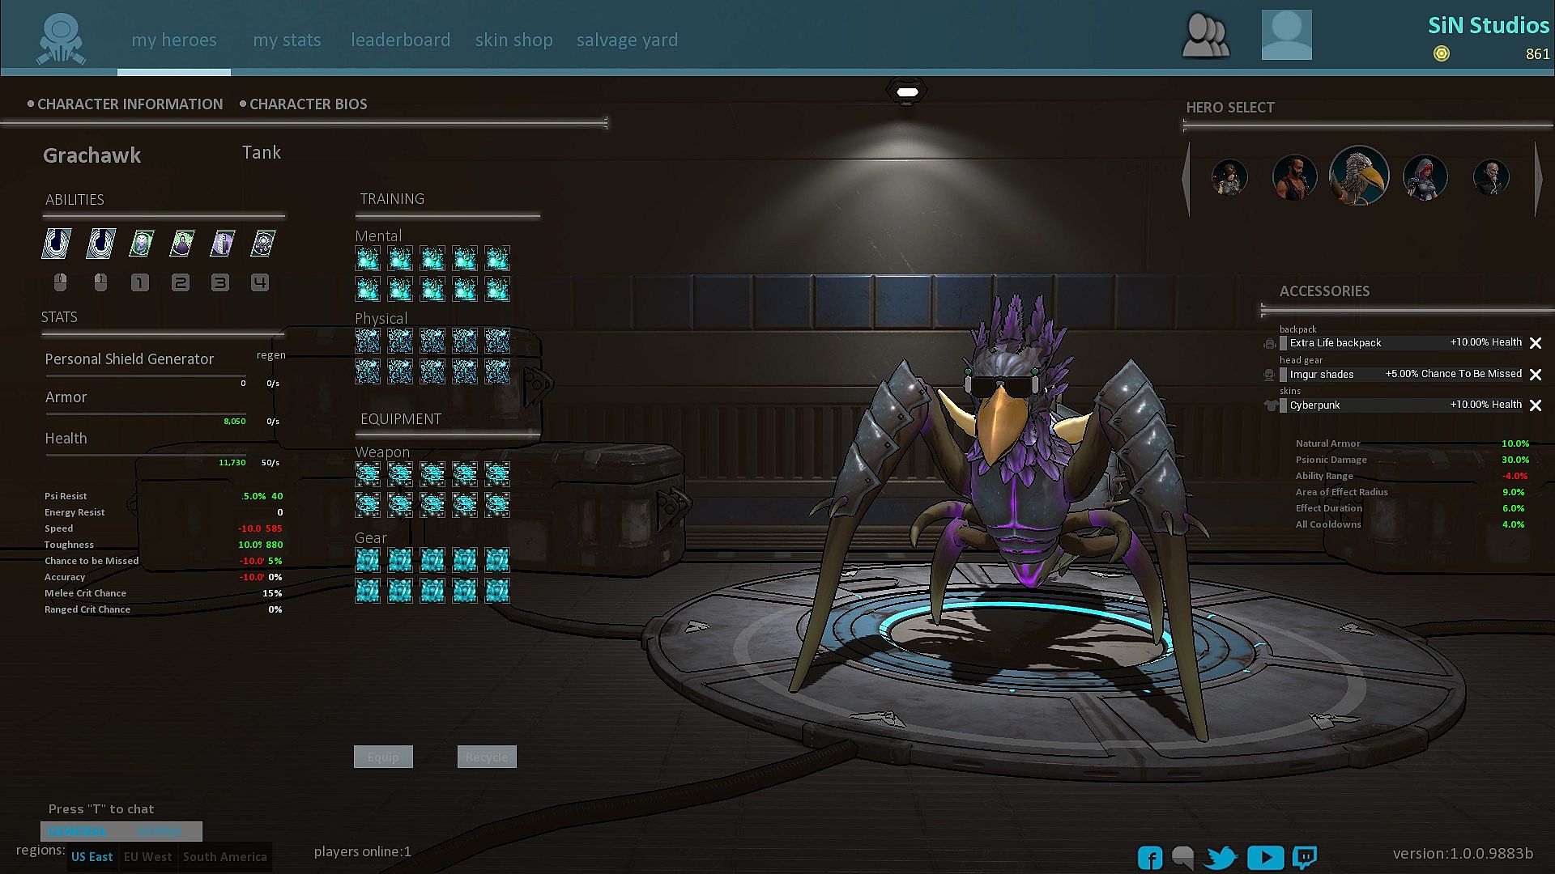
Task: Switch to Character Bios view
Action: point(307,104)
